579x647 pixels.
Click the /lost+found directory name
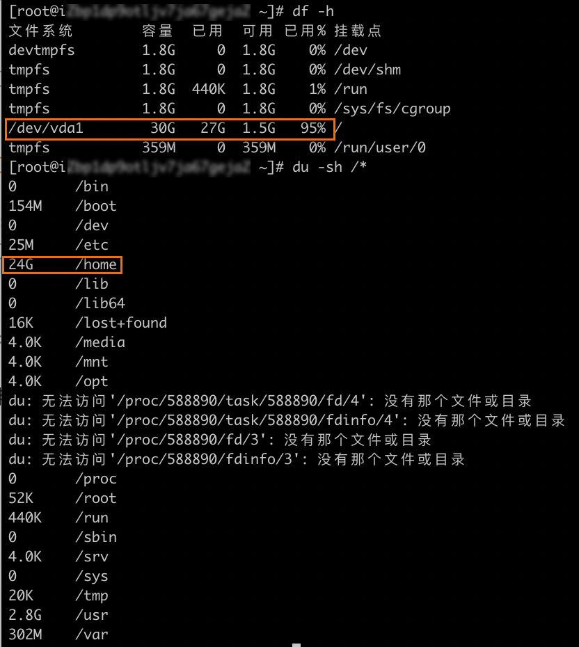pos(121,323)
